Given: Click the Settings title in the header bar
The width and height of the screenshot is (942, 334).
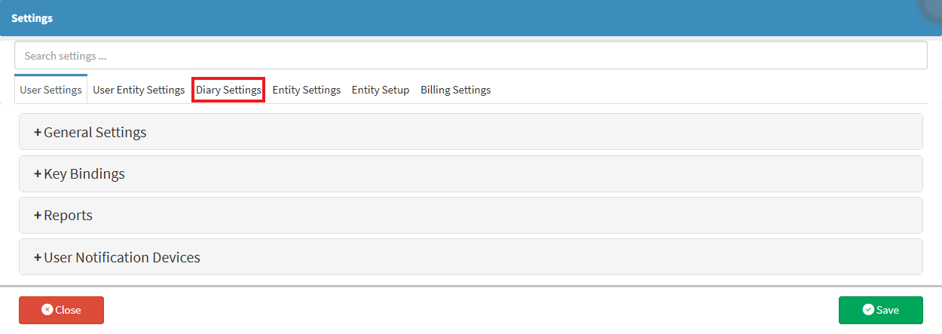Looking at the screenshot, I should [x=32, y=18].
